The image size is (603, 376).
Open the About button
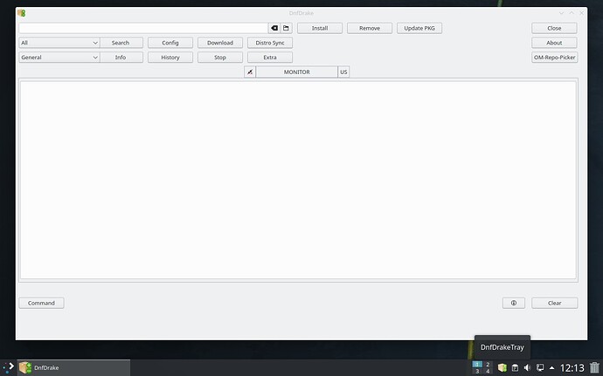coord(554,43)
